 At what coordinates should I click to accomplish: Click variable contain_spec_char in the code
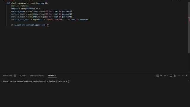(20, 20)
